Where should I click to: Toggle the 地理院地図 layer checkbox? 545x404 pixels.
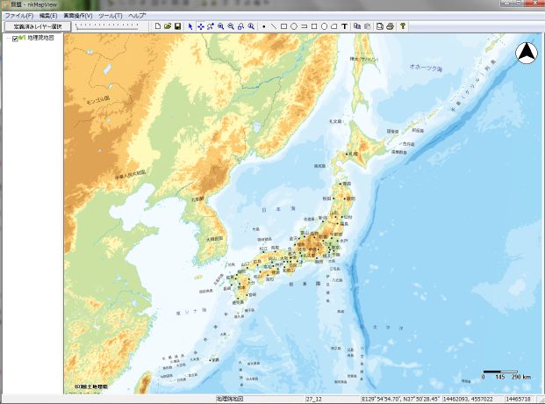15,39
